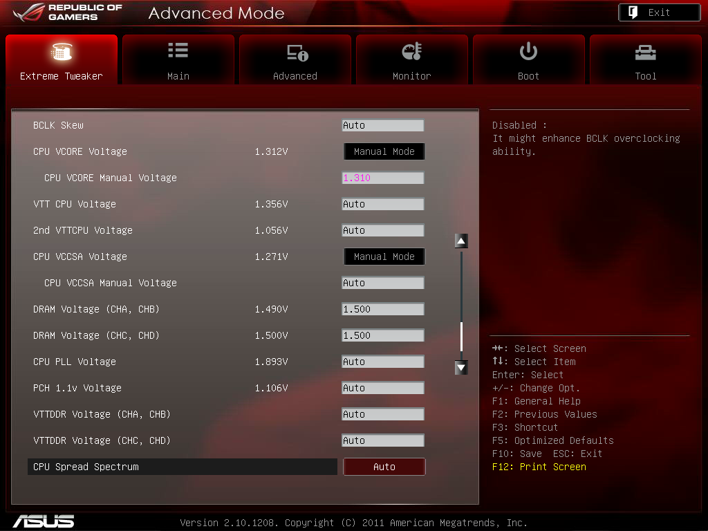Image resolution: width=708 pixels, height=531 pixels.
Task: Click the Advanced settings info icon
Action: (x=297, y=53)
